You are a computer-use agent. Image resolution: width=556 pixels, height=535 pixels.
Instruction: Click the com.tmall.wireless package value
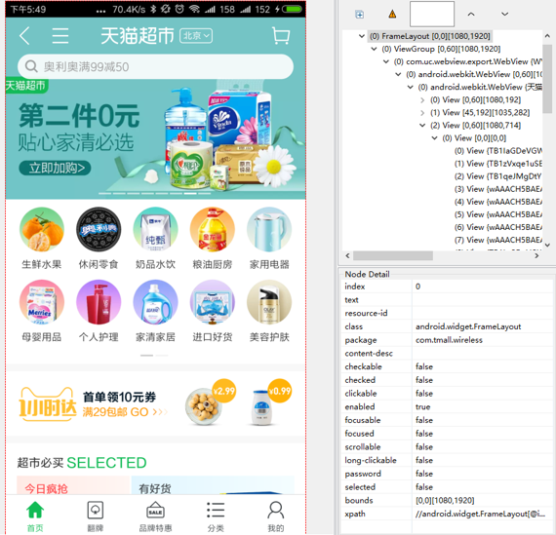pos(449,340)
